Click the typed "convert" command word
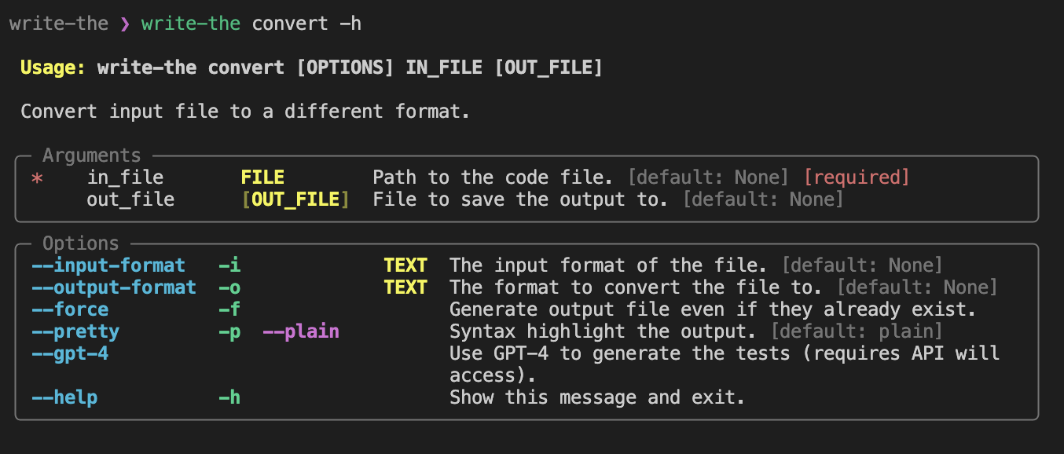The image size is (1064, 454). pyautogui.click(x=290, y=24)
